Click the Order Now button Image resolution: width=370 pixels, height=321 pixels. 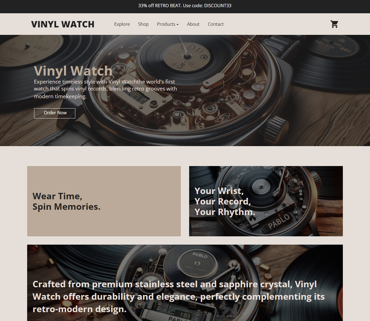(55, 113)
